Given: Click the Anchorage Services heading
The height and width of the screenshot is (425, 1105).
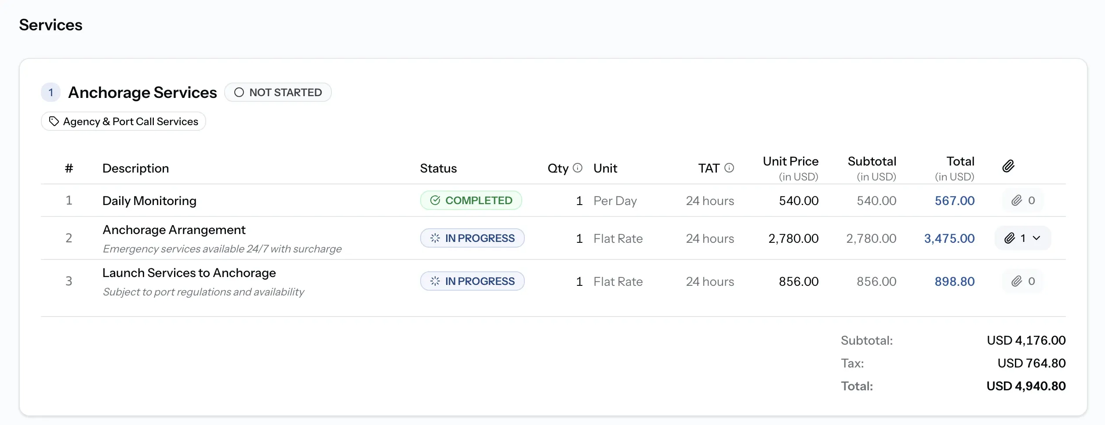Looking at the screenshot, I should click(142, 93).
